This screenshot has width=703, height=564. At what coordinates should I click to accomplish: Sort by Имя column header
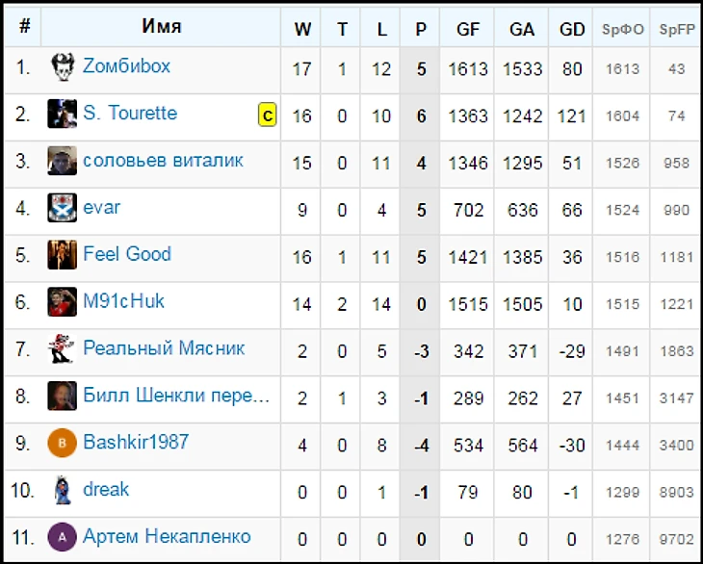[162, 27]
